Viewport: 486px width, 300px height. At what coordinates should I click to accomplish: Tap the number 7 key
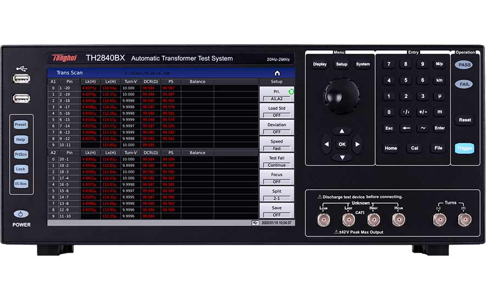(389, 64)
